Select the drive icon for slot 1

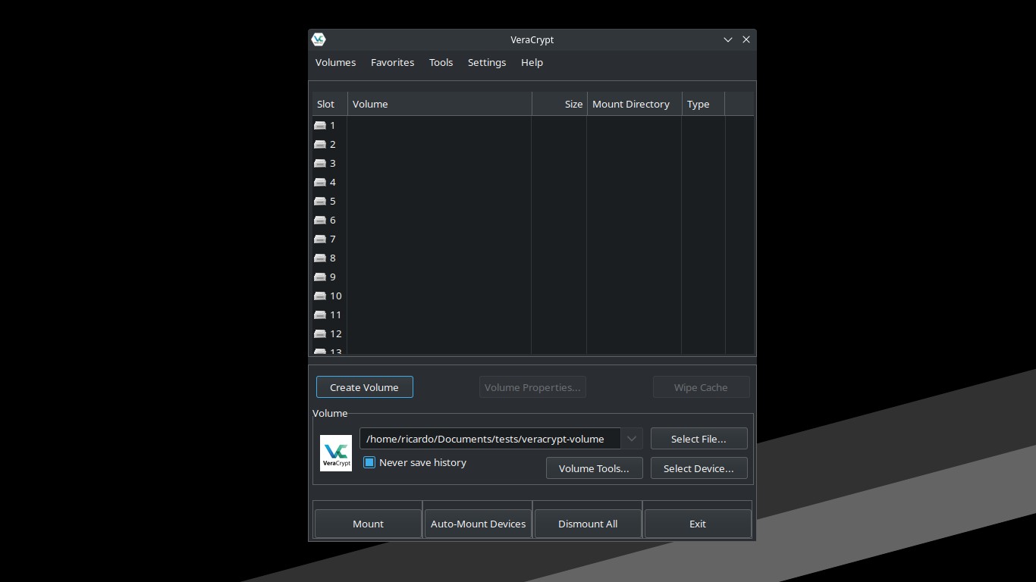click(320, 125)
